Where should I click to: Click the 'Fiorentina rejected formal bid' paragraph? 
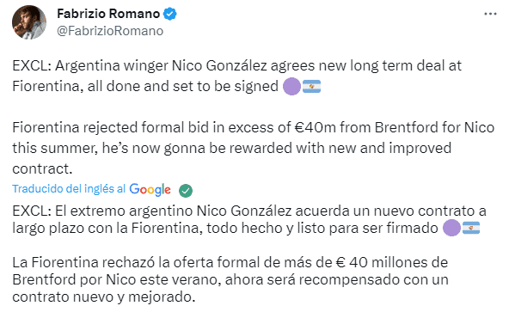tap(253, 148)
